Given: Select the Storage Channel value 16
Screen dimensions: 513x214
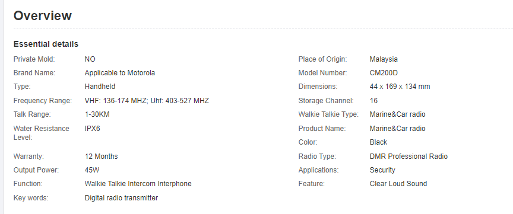Looking at the screenshot, I should (x=373, y=101).
